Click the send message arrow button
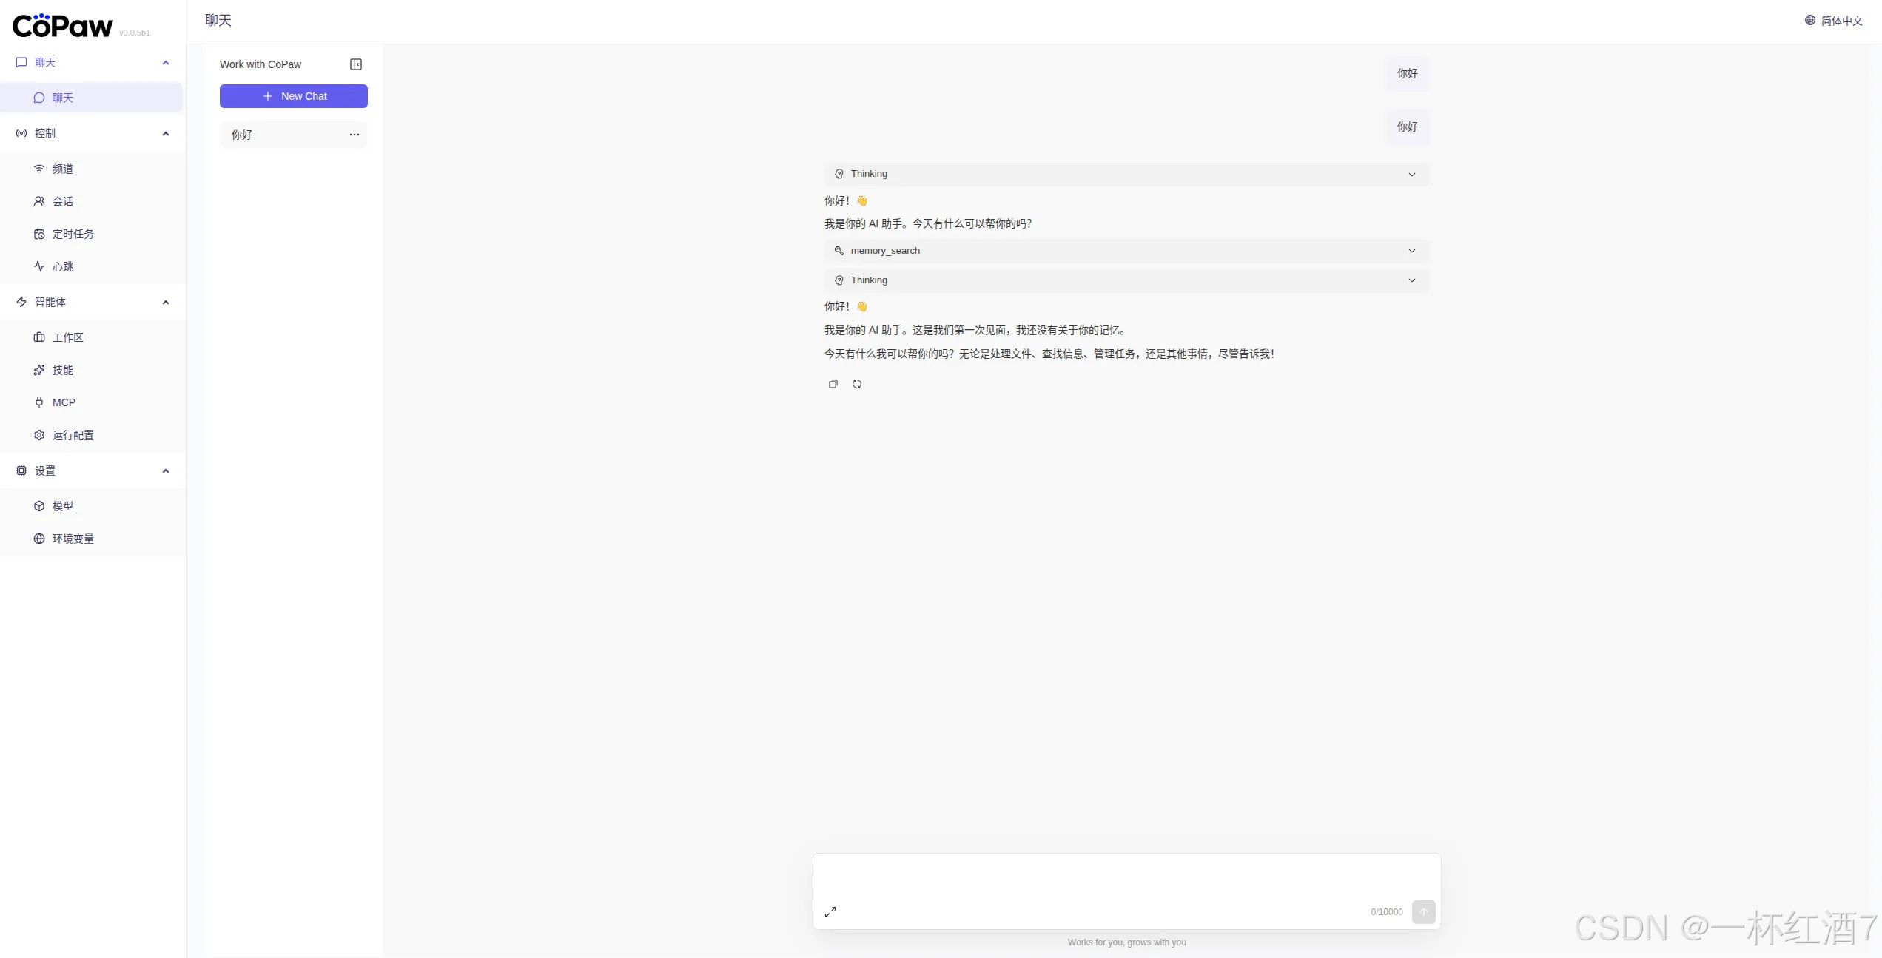The image size is (1882, 958). [x=1423, y=912]
